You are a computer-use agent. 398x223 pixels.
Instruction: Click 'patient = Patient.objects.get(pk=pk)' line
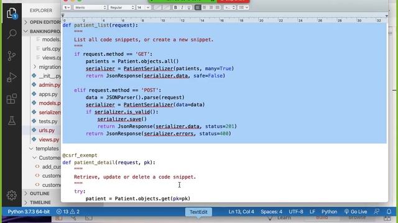[x=138, y=199]
